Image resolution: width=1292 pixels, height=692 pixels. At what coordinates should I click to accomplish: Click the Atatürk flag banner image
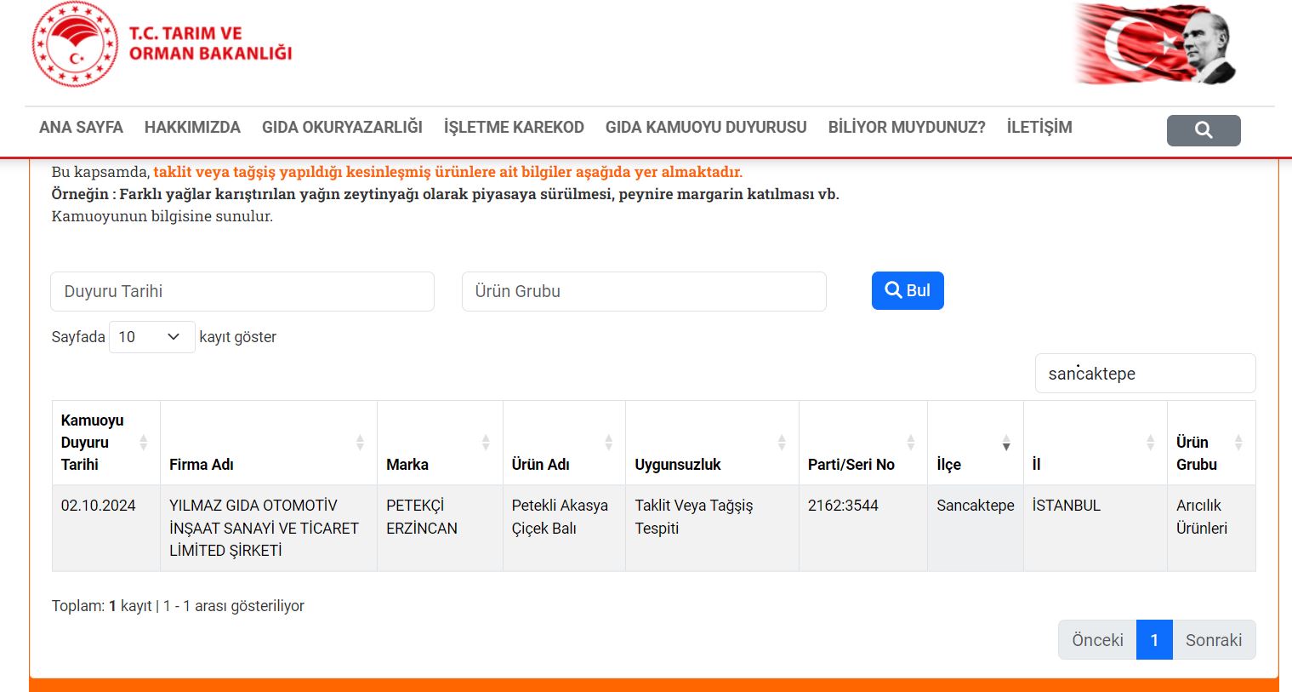(x=1155, y=44)
